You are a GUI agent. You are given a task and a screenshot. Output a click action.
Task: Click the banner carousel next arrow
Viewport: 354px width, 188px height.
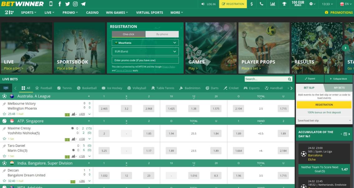[x=345, y=48]
